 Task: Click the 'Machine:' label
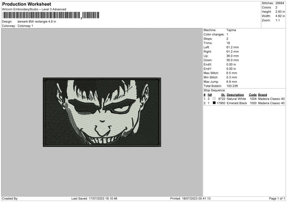click(x=210, y=30)
